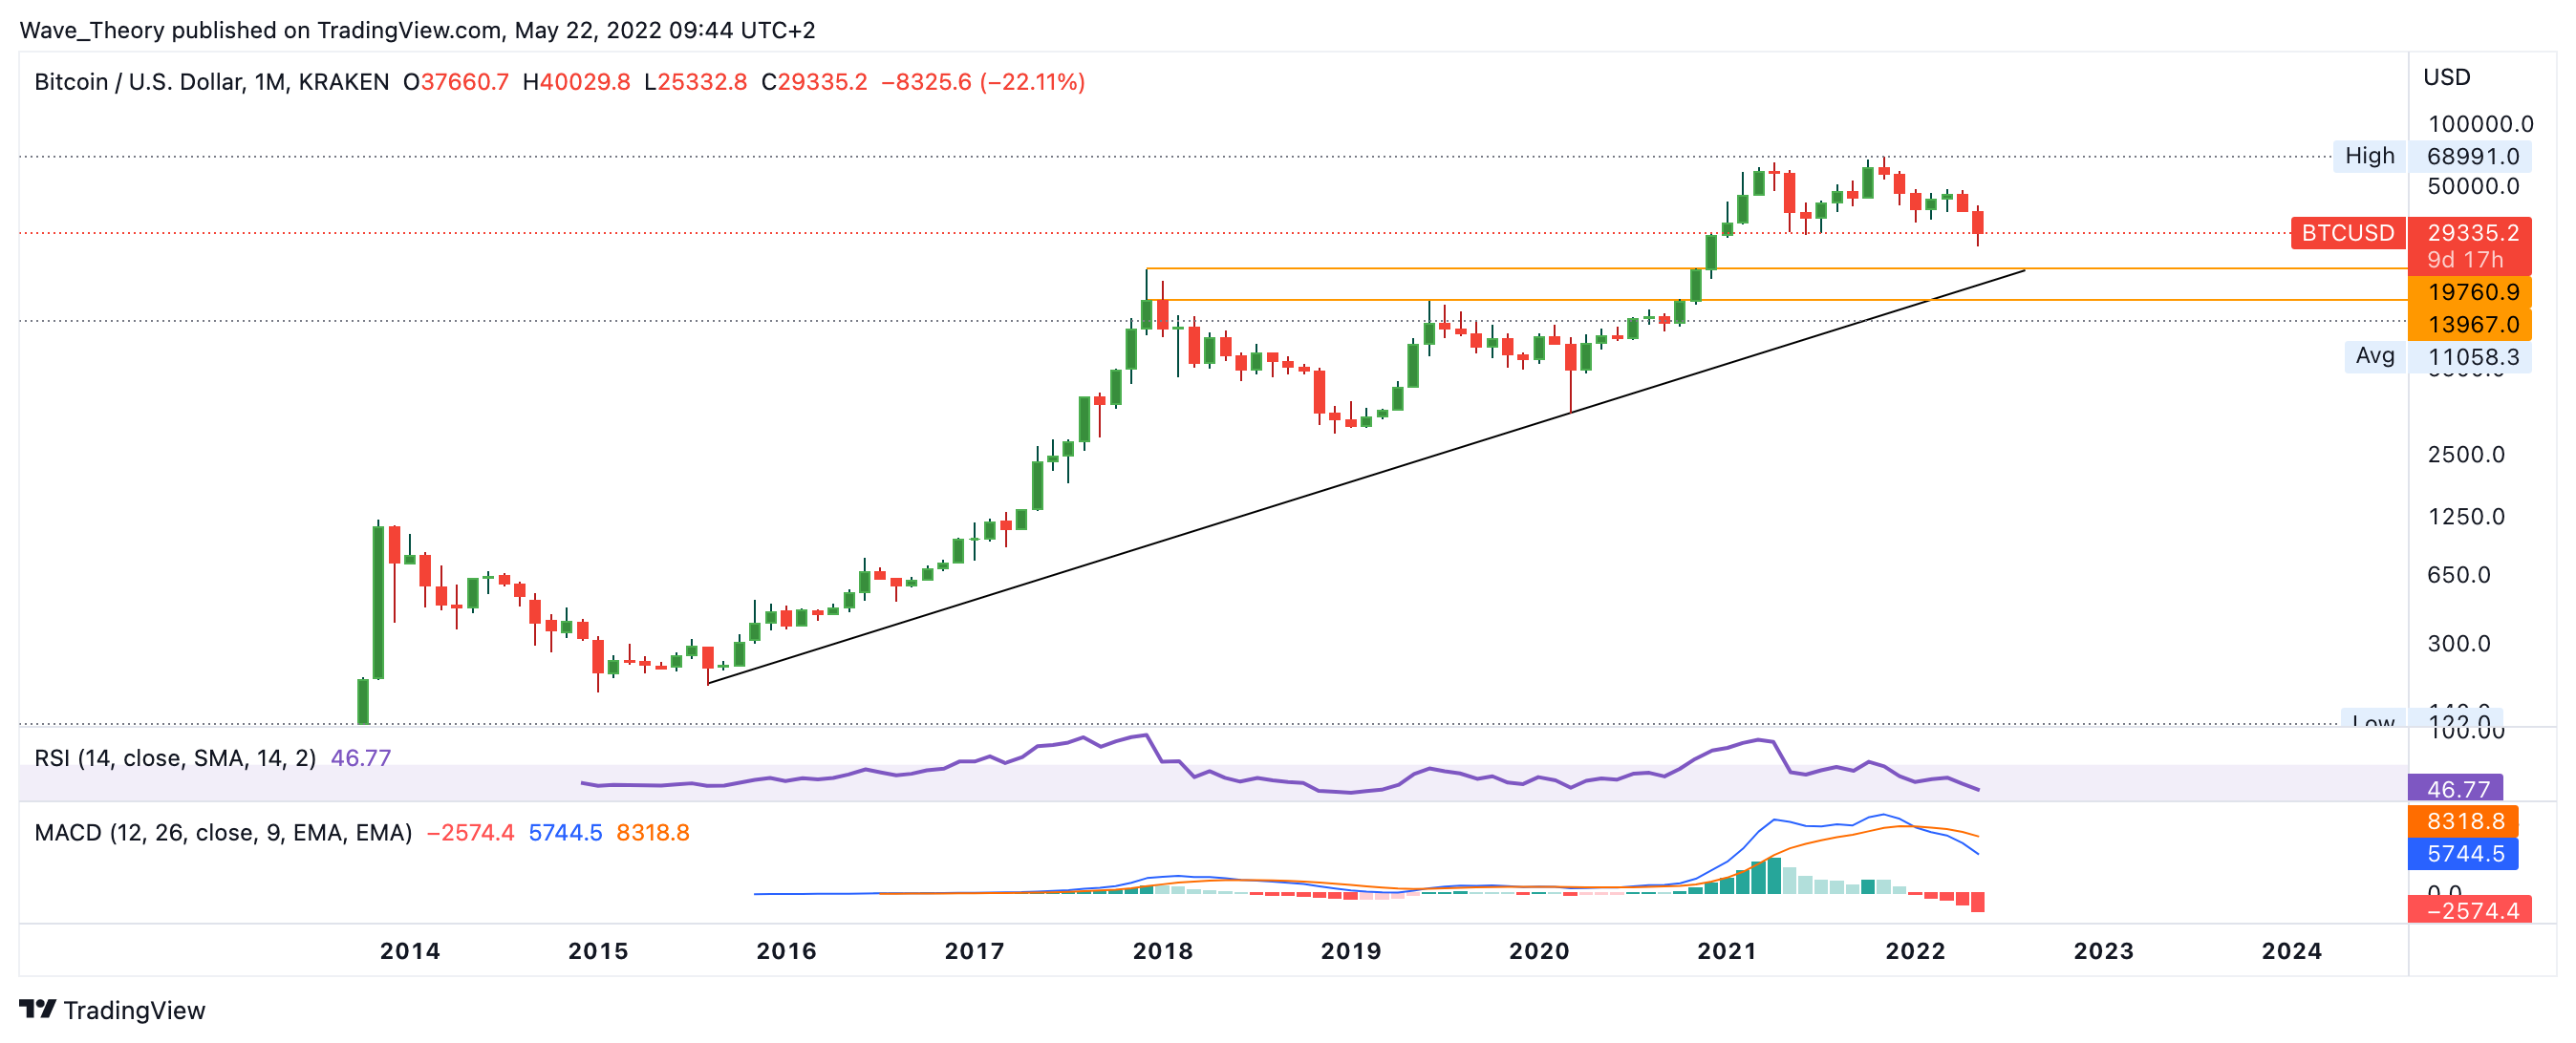Click the 9d 17h countdown label

pos(2464,260)
